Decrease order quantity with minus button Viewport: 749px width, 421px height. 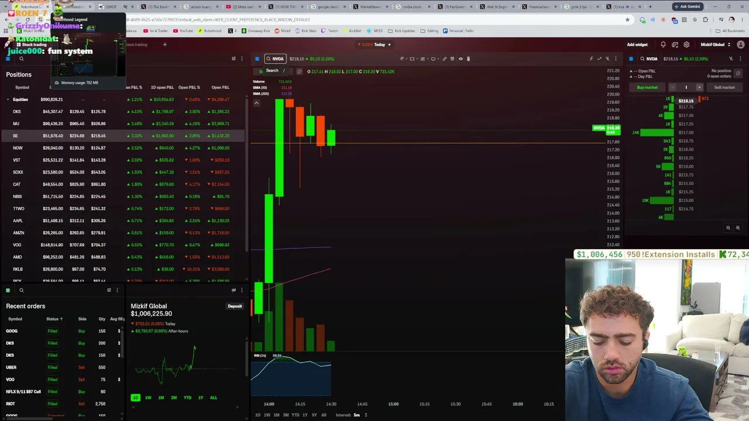pos(672,87)
